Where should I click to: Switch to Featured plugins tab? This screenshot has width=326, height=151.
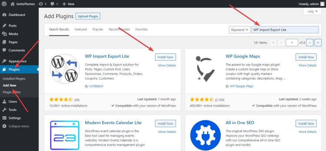click(x=81, y=30)
